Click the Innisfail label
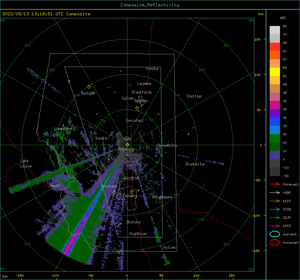Viewport: 300px width, 280px height. [135, 121]
